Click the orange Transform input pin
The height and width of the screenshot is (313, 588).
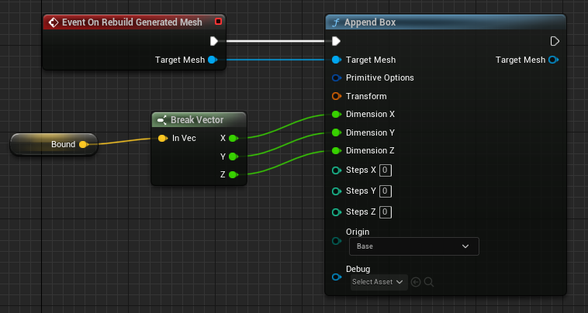point(337,96)
